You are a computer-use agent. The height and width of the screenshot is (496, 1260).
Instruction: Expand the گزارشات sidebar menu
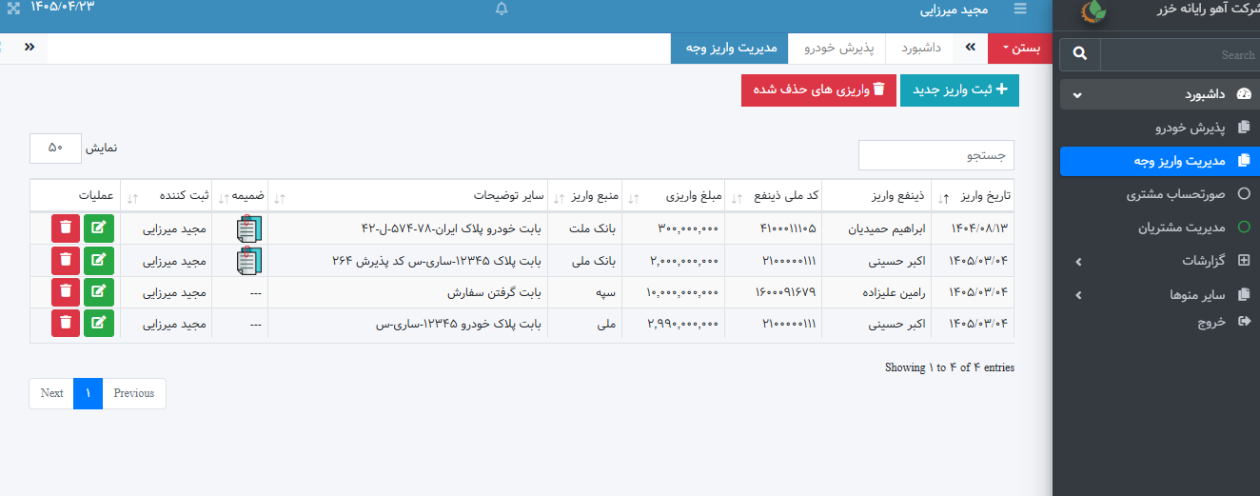click(x=1159, y=260)
